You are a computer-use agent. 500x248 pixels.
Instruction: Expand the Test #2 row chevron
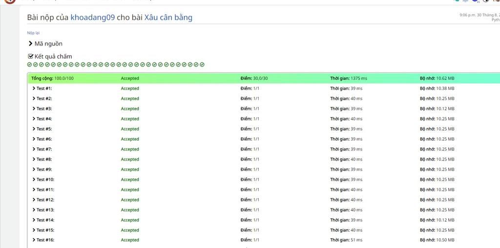pos(34,99)
